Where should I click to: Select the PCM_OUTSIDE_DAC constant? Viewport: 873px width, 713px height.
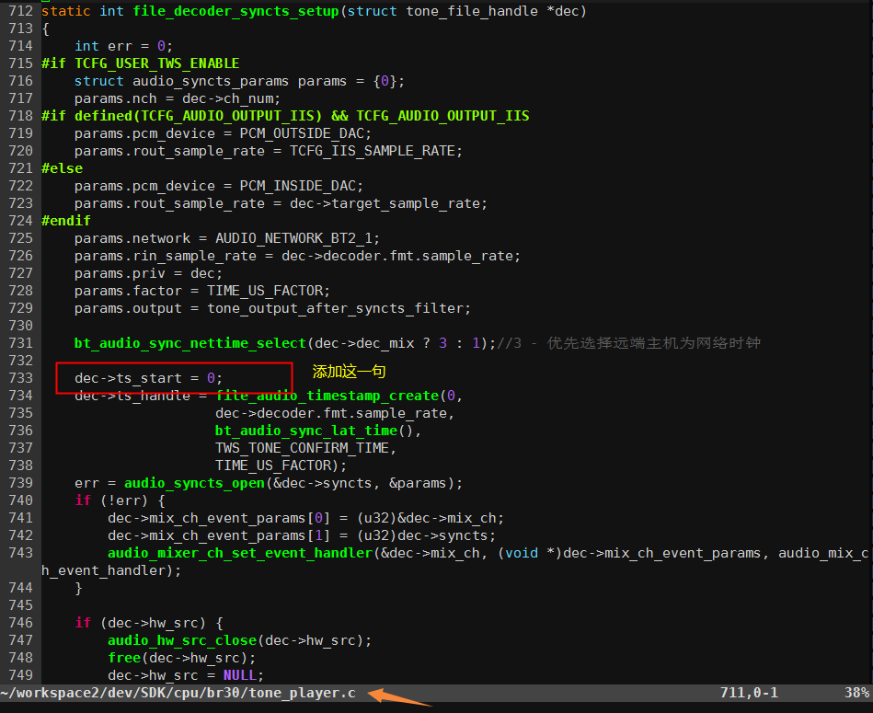(302, 133)
